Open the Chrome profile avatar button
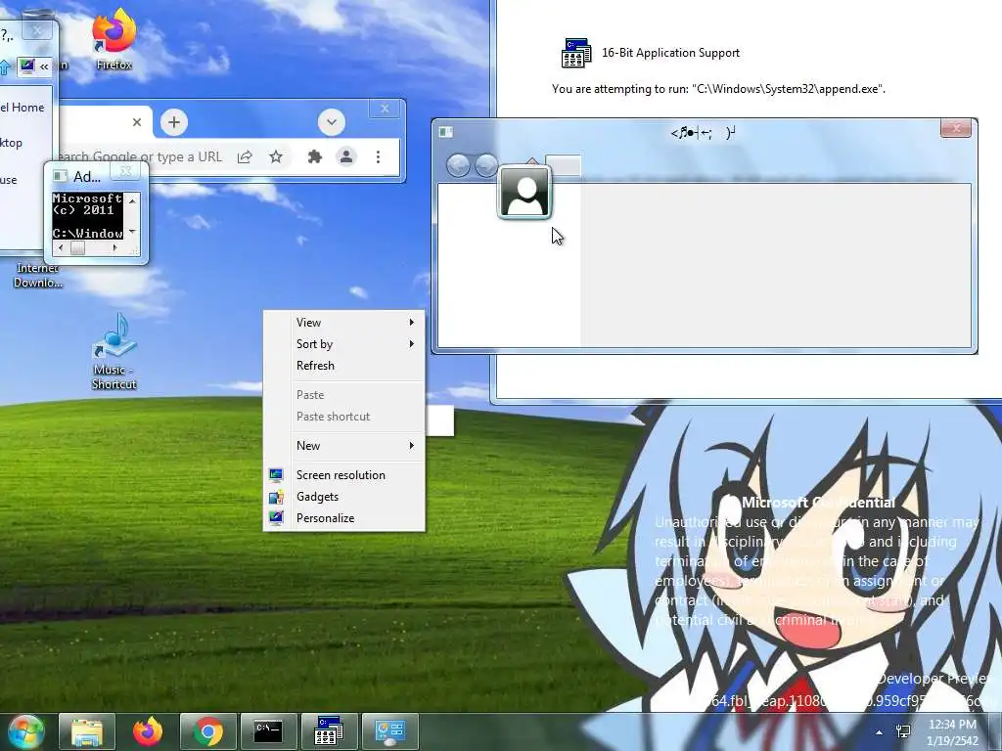The width and height of the screenshot is (1002, 751). [346, 156]
